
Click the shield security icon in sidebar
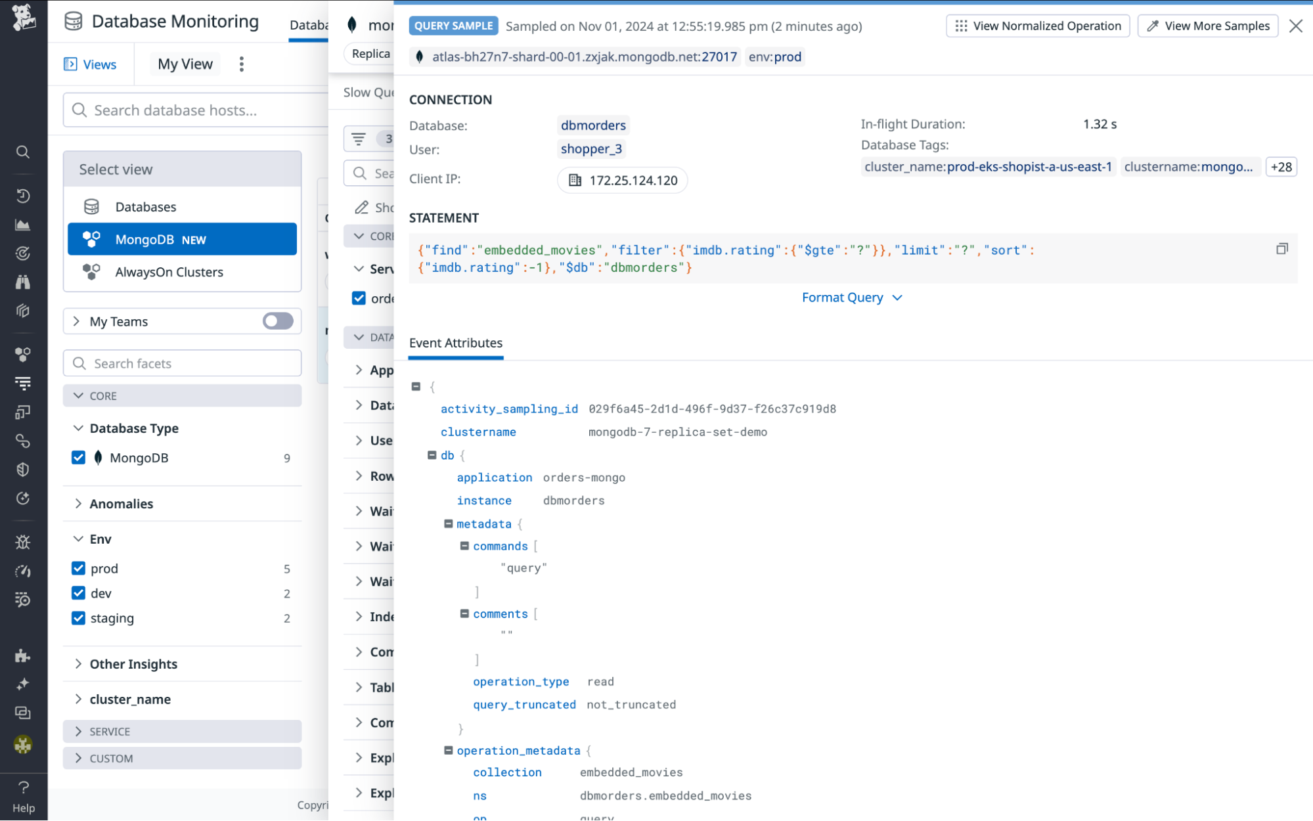23,470
